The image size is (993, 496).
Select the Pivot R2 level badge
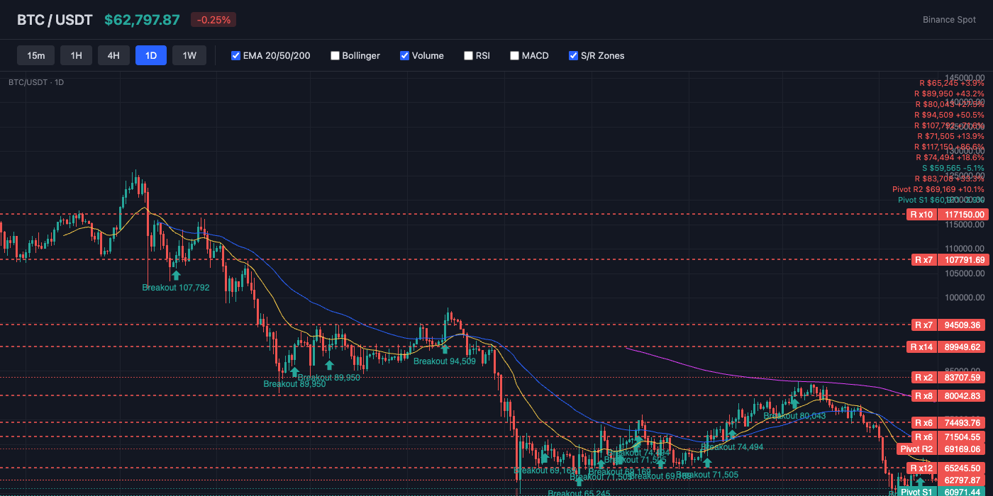[x=916, y=449]
